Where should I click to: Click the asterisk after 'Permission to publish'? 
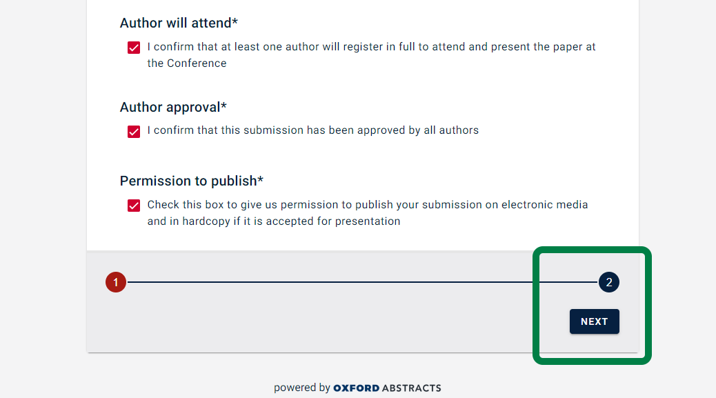(x=261, y=179)
